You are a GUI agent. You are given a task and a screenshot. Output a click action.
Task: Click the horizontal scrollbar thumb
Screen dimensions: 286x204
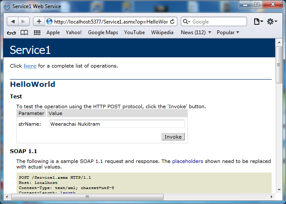click(x=87, y=197)
